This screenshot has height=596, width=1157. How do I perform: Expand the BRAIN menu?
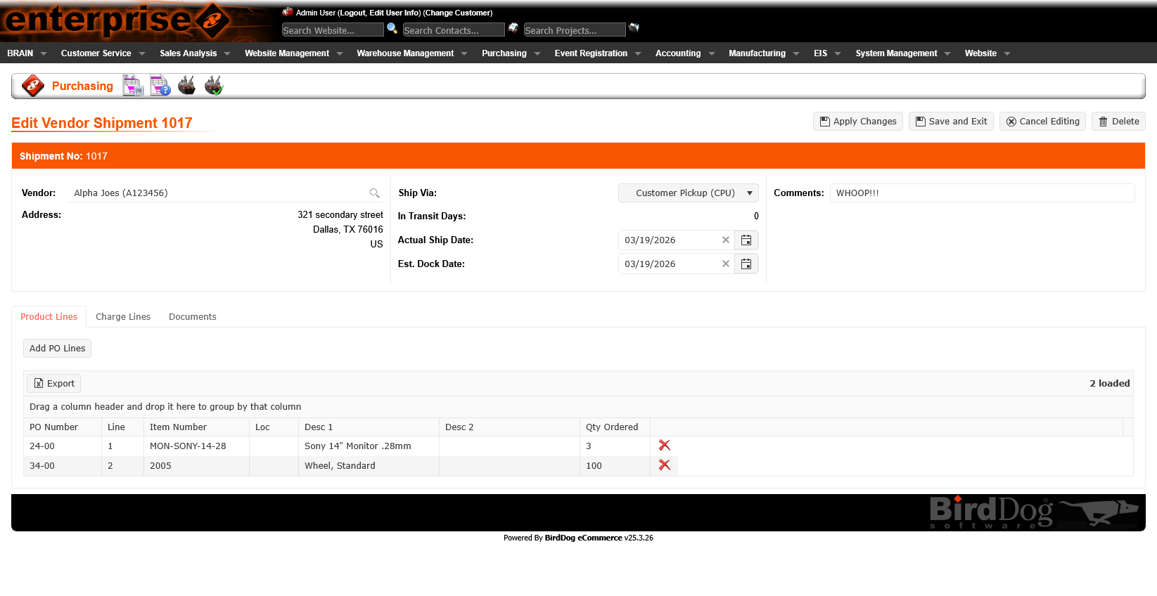(x=27, y=53)
